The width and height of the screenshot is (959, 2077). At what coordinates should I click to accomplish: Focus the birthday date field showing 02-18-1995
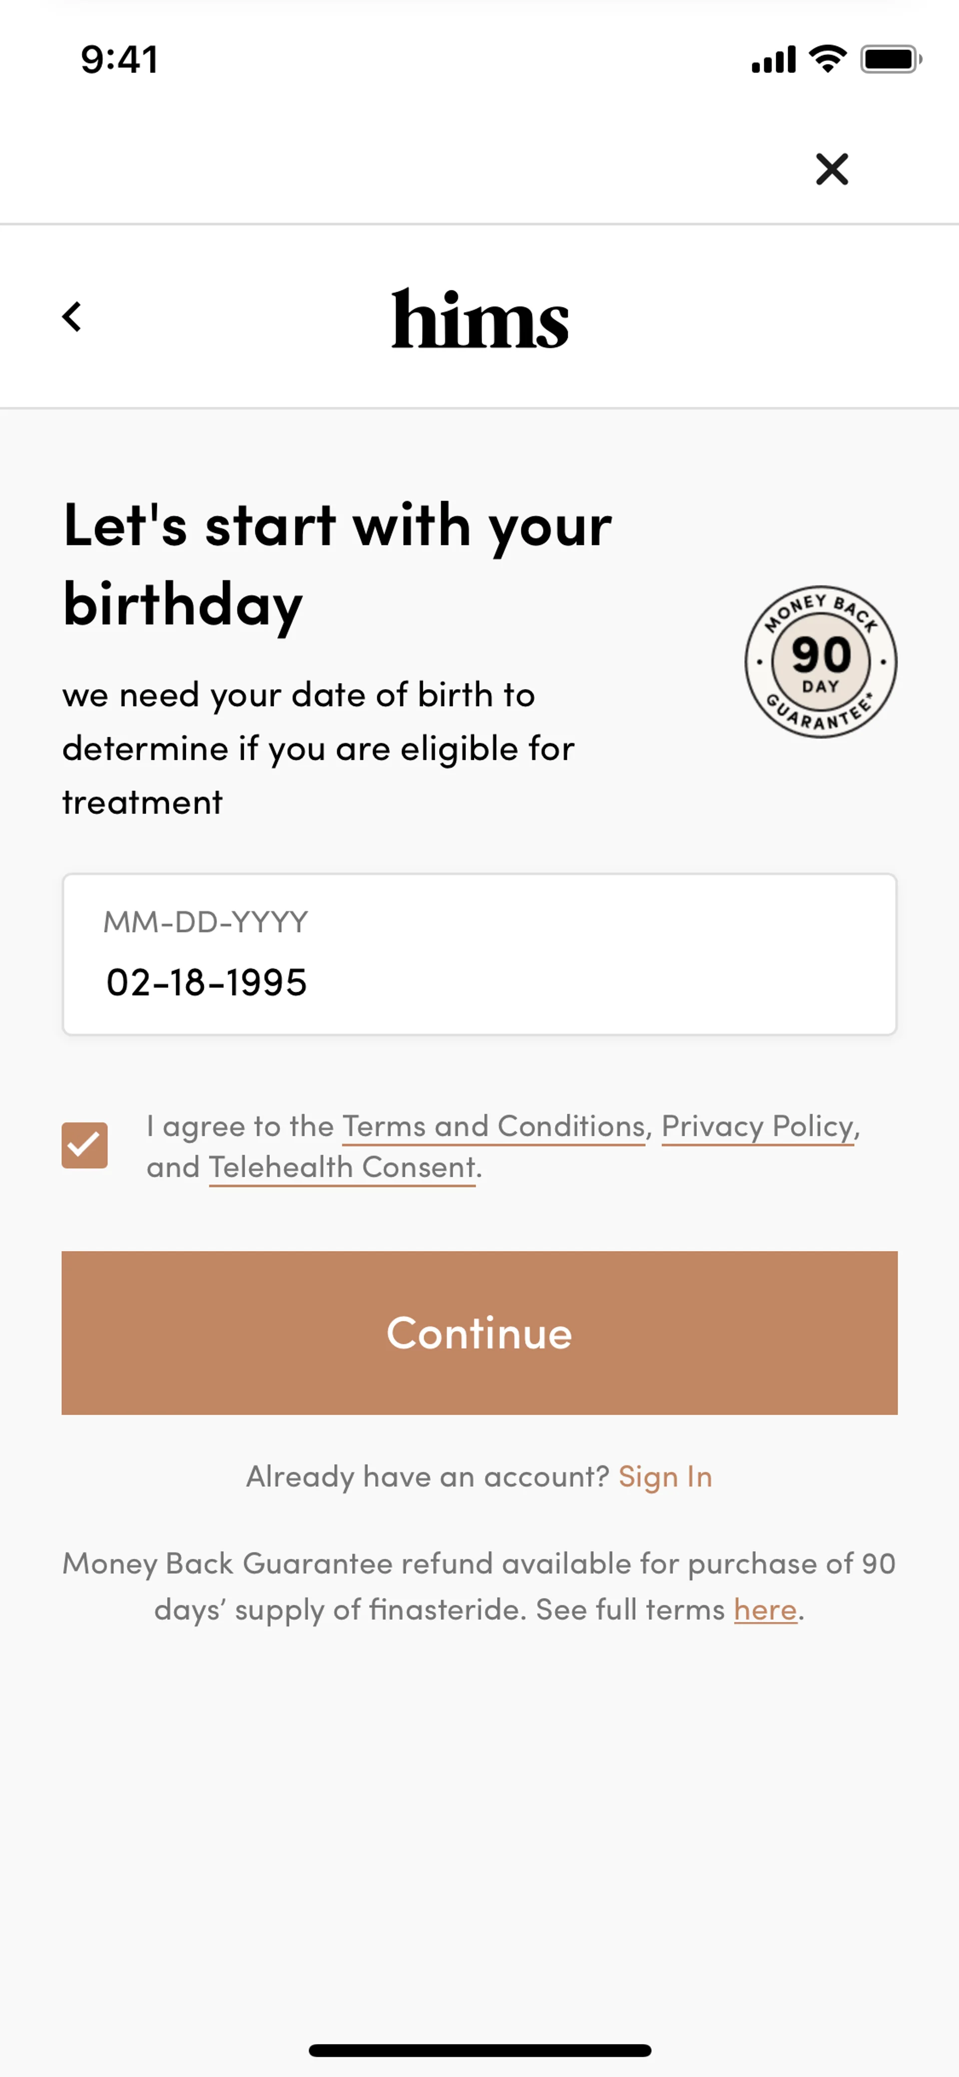[479, 982]
